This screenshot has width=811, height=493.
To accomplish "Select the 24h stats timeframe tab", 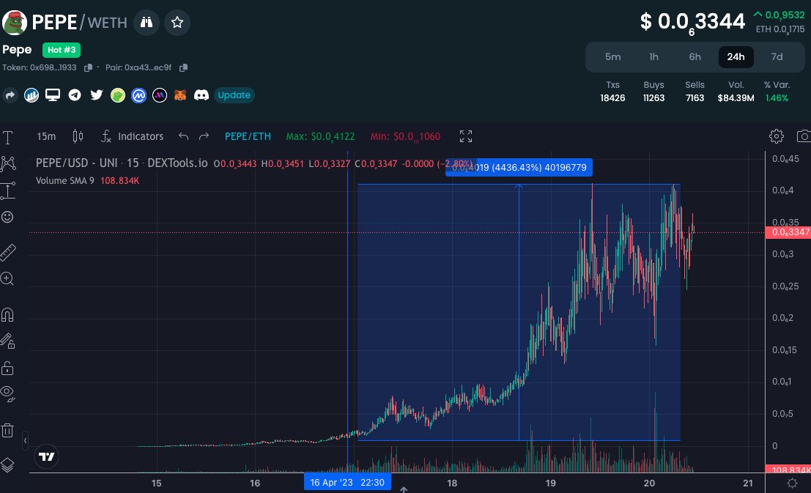I will [x=736, y=57].
